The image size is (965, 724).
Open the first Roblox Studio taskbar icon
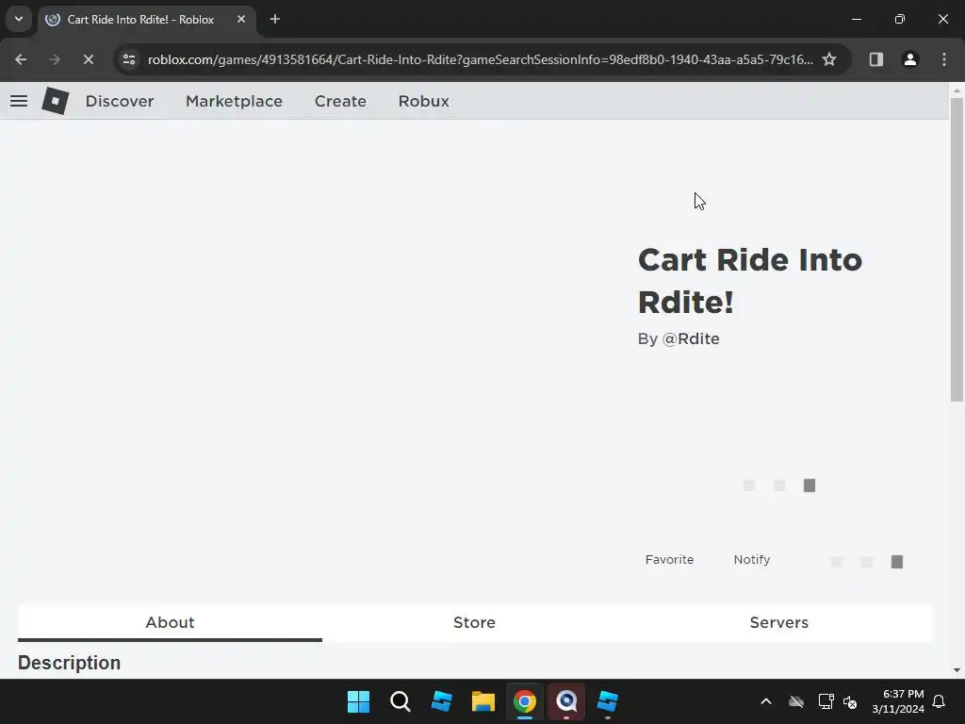441,701
